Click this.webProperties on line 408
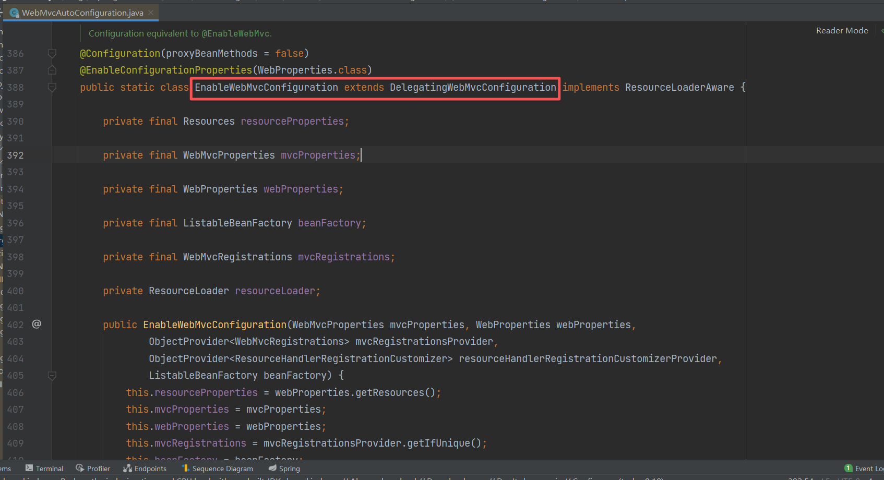This screenshot has height=480, width=884. click(177, 426)
